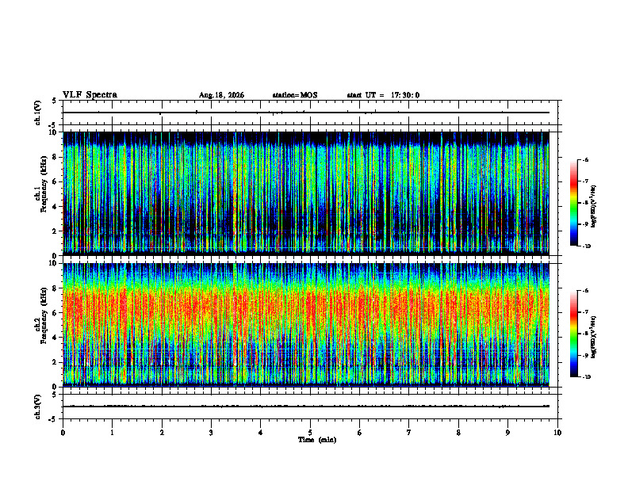Click the "Time (min)" axis label
Image resolution: width=628 pixels, height=485 pixels.
pyautogui.click(x=317, y=440)
